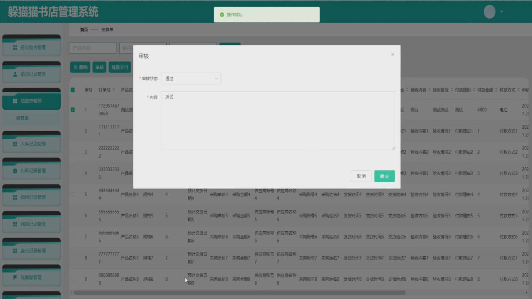Click the order number cell 17295146 73868
Image resolution: width=532 pixels, height=299 pixels.
108,110
